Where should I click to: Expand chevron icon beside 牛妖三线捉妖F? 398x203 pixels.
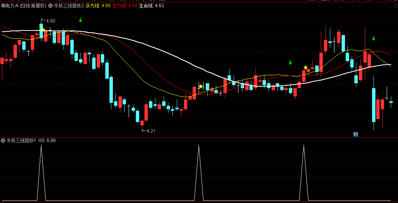[x=3, y=140]
